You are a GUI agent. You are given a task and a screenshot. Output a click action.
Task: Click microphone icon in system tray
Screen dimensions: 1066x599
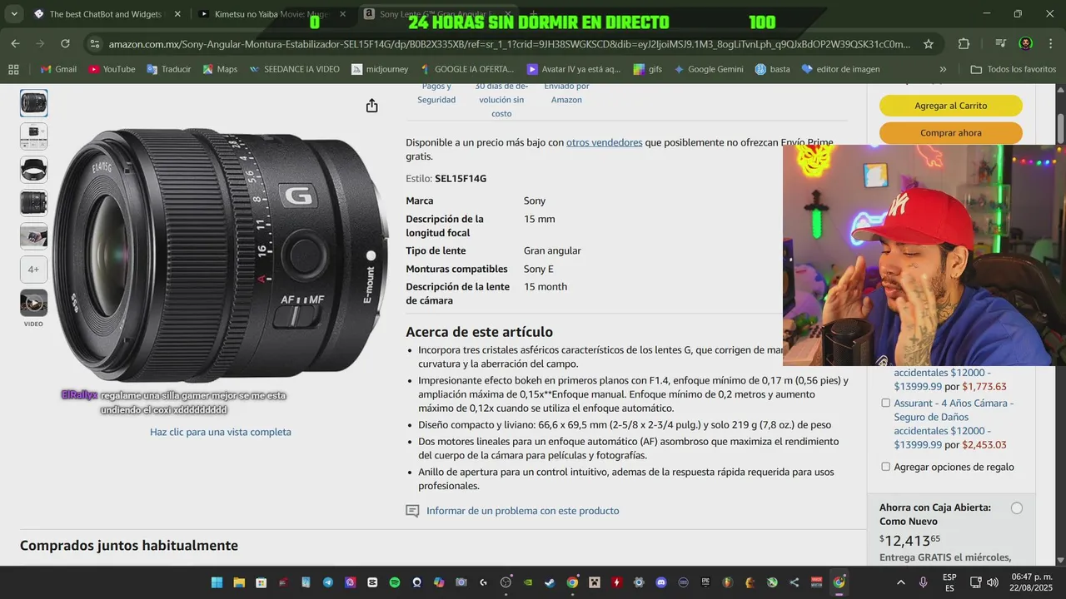click(x=923, y=582)
